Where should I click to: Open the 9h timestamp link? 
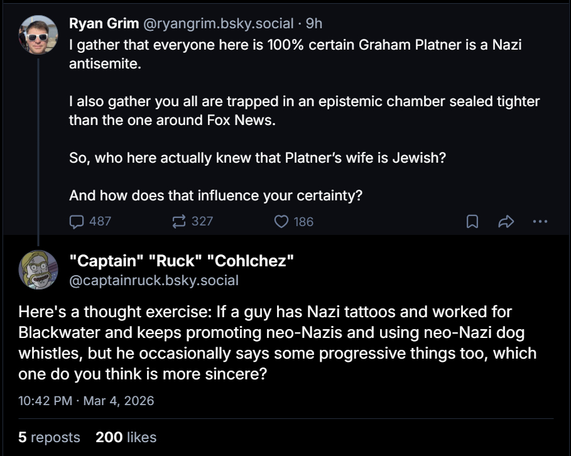click(x=314, y=23)
